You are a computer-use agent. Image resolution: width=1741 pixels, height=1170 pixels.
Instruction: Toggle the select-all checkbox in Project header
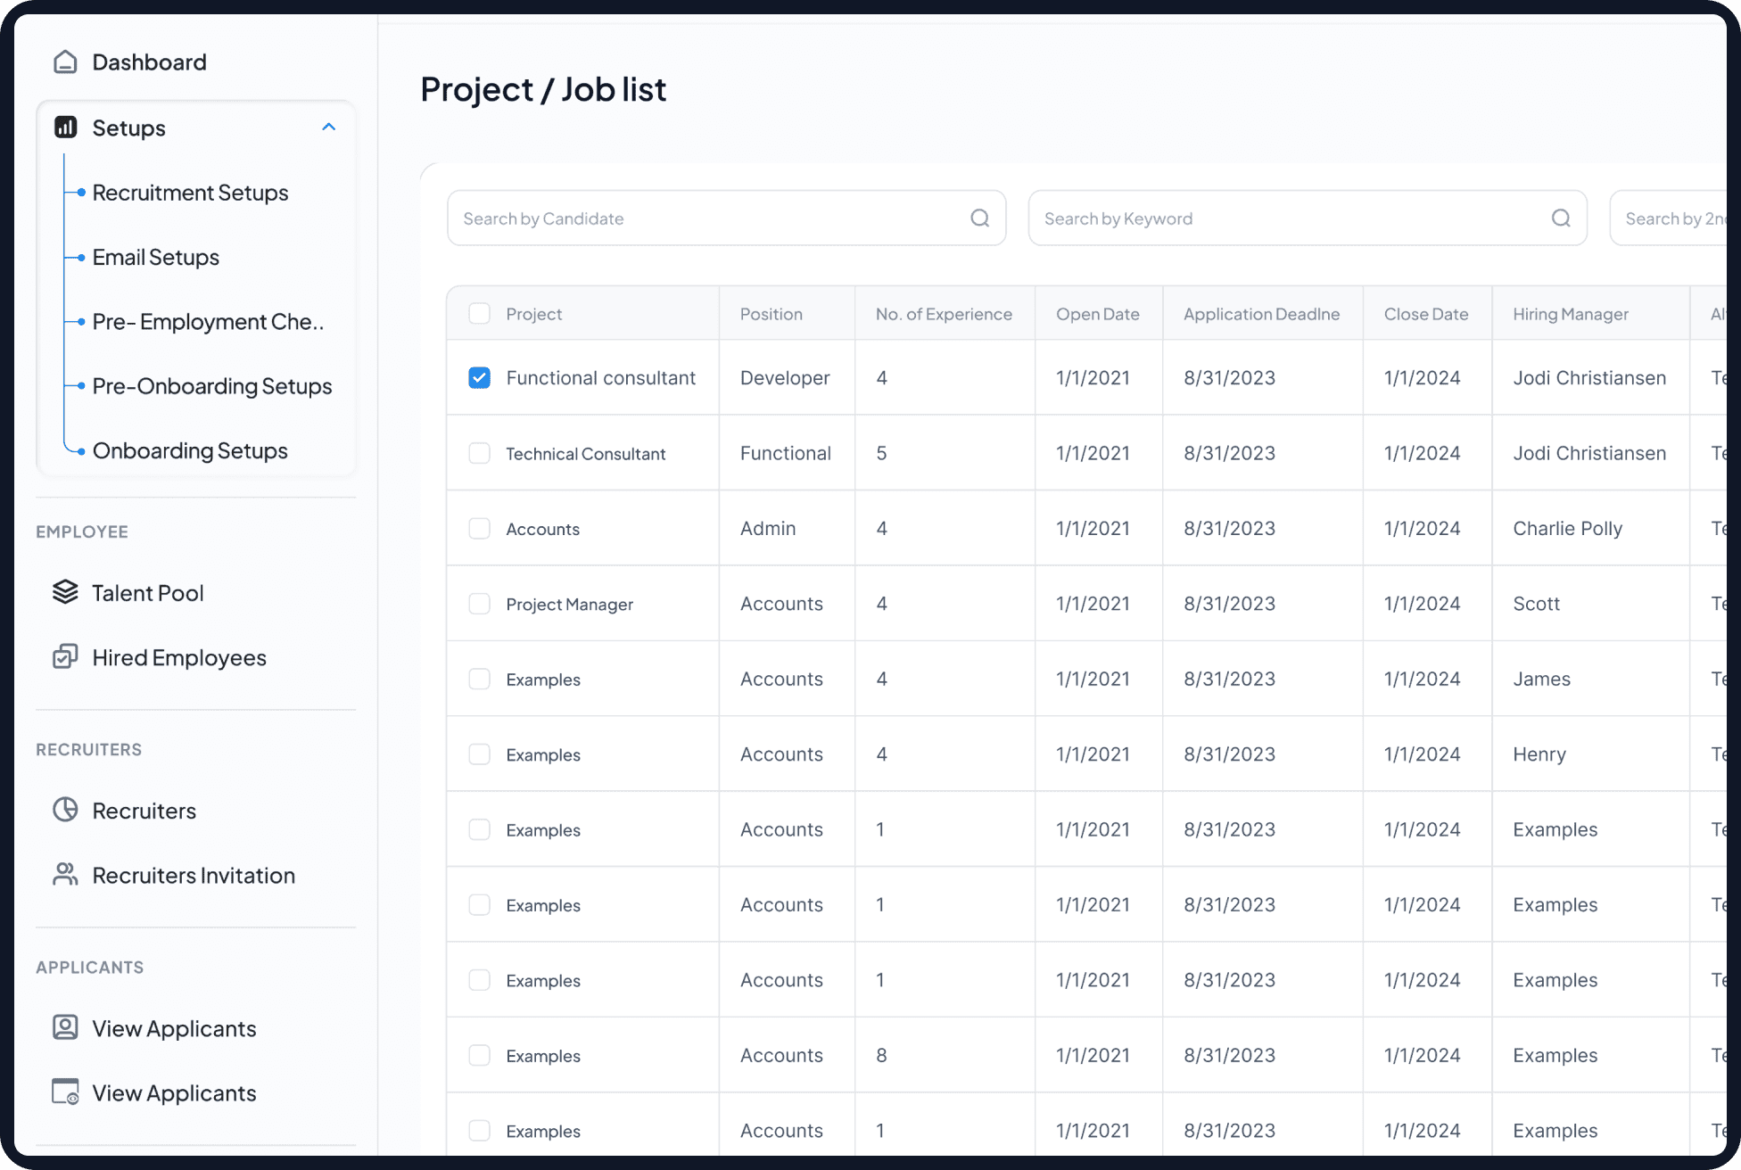tap(479, 313)
